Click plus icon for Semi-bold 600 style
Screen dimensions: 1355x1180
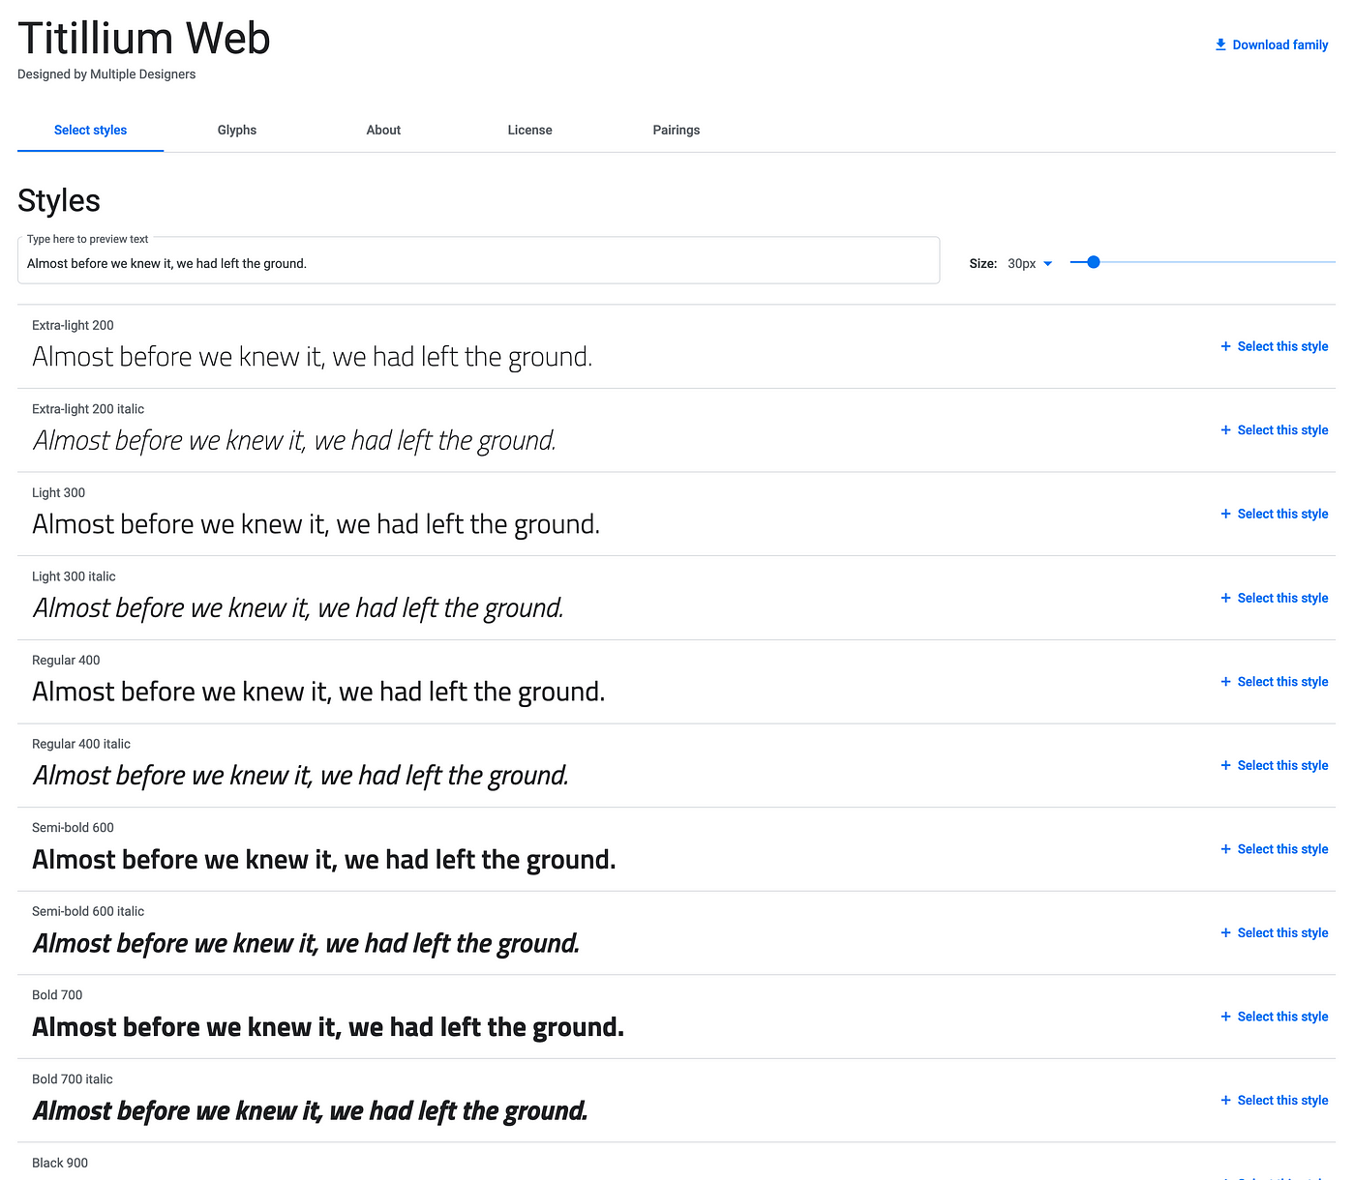pyautogui.click(x=1226, y=849)
